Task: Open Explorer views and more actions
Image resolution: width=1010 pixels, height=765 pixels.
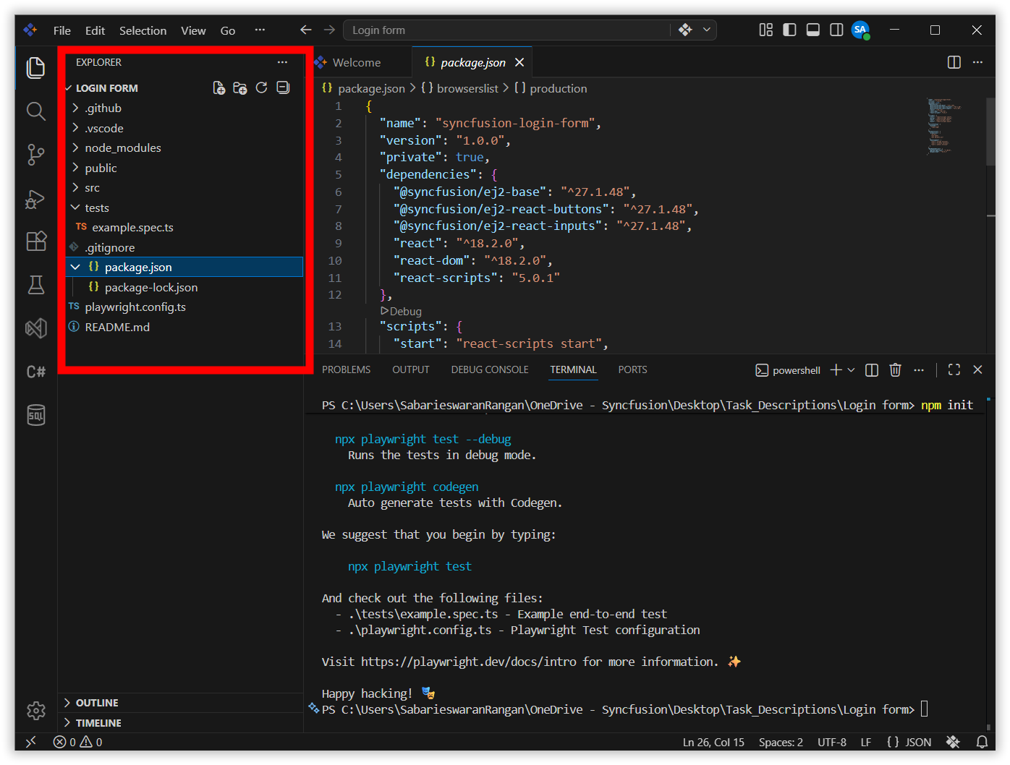Action: tap(282, 62)
